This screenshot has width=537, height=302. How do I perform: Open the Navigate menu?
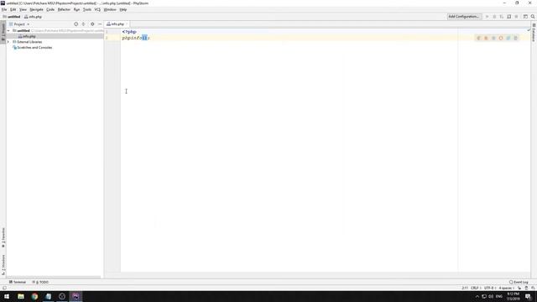tap(36, 9)
